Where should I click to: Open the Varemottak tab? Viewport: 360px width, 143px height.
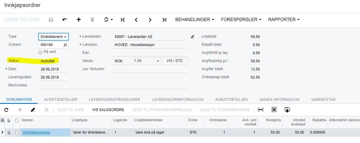point(324,99)
